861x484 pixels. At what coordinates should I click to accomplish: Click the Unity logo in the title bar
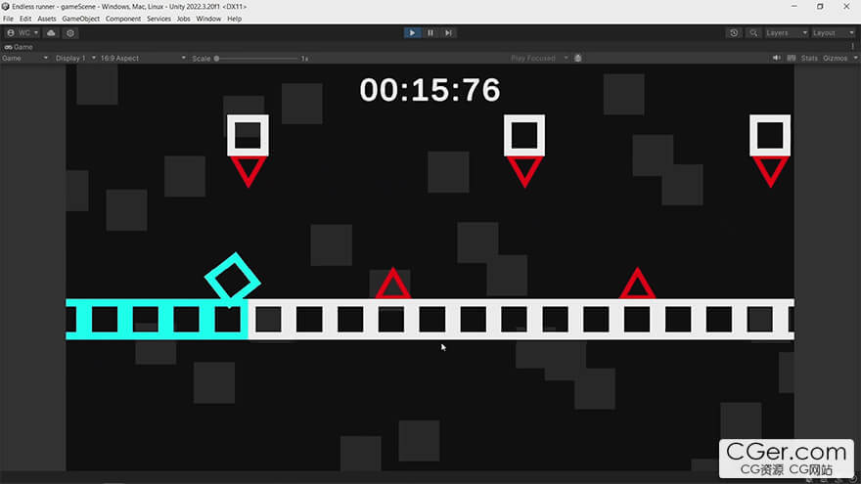point(6,7)
